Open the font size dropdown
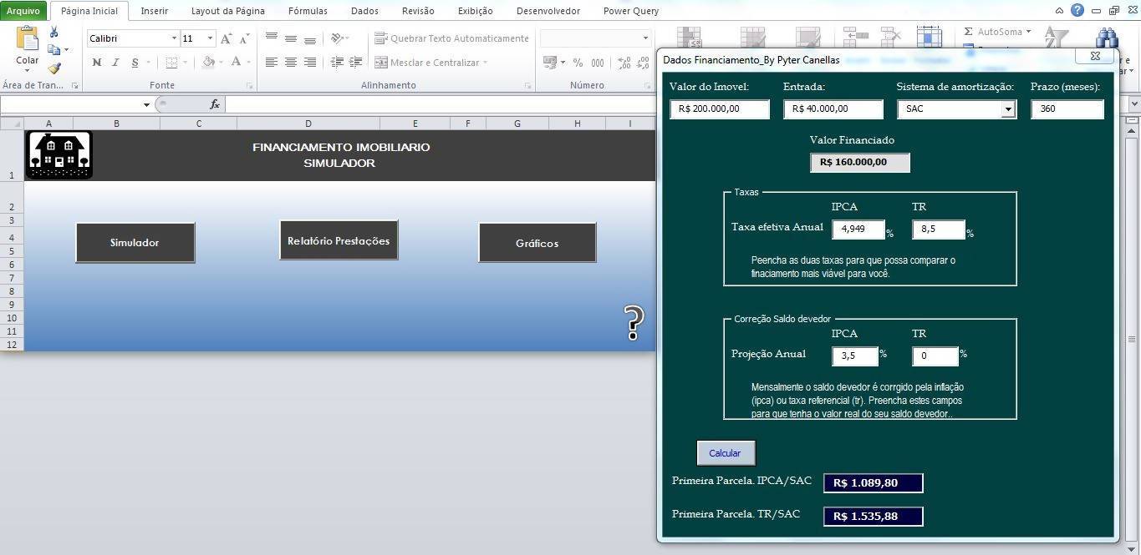The image size is (1141, 555). 210,38
